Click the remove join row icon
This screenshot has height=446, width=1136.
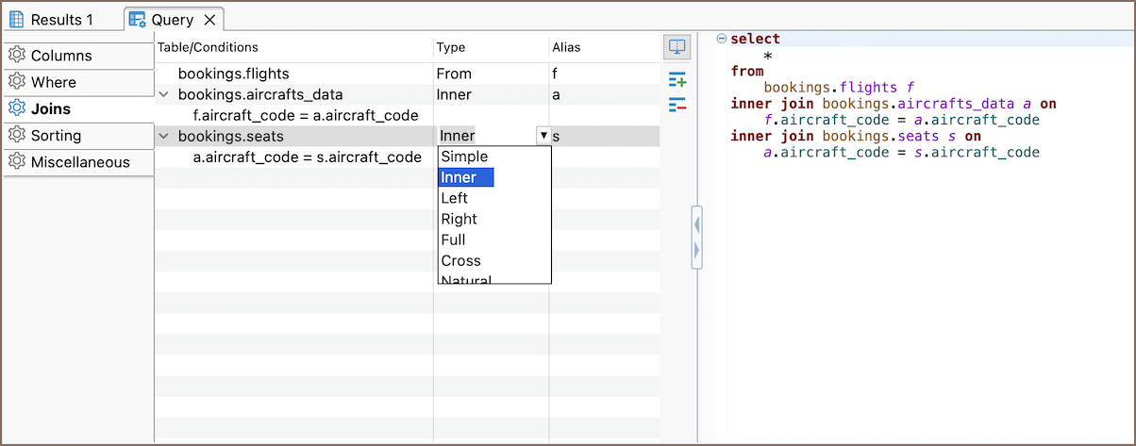pyautogui.click(x=677, y=105)
